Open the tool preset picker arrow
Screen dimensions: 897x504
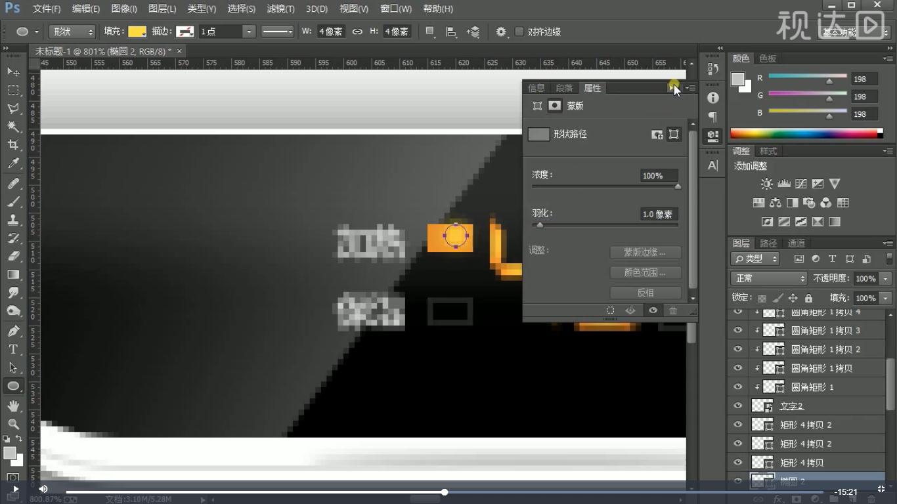point(36,31)
